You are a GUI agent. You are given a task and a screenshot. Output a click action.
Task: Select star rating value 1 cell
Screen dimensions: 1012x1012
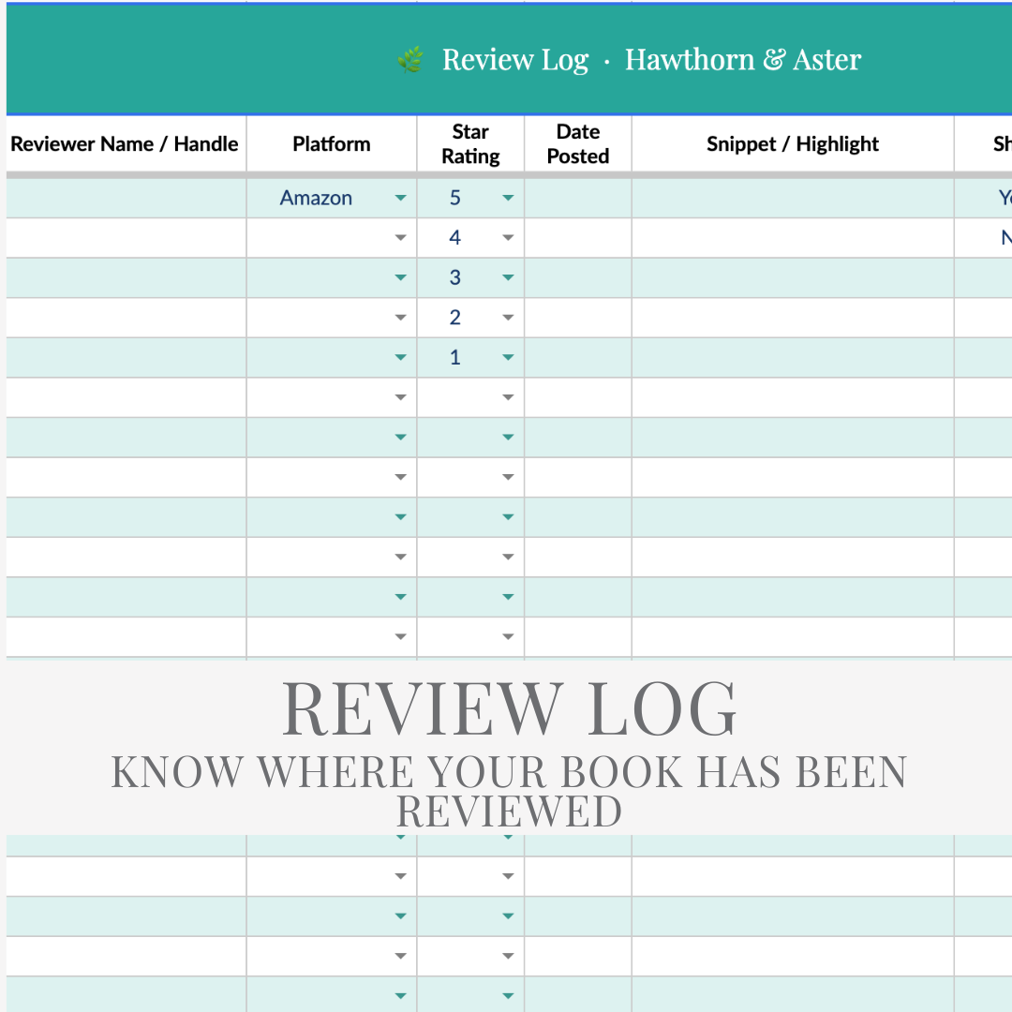click(x=470, y=358)
